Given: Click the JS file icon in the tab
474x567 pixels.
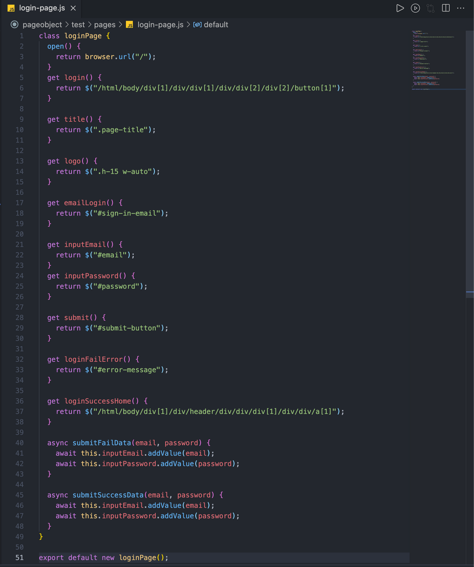Looking at the screenshot, I should (11, 8).
